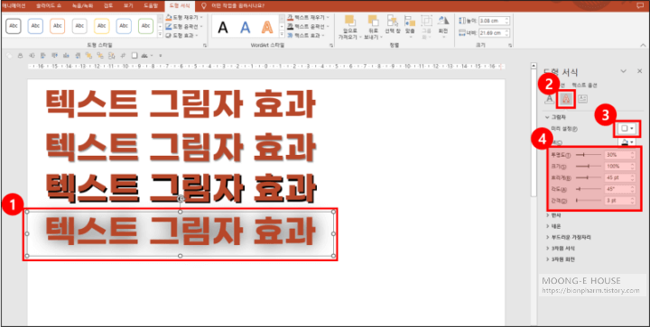650x327 pixels.
Task: Increase or decrease height with its spinner
Action: (x=507, y=21)
